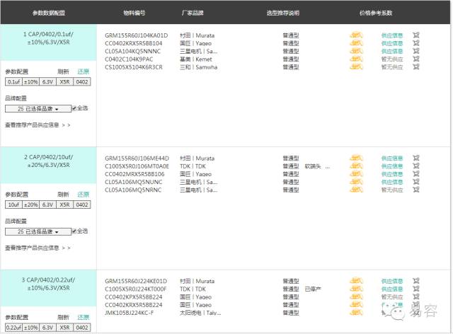Select part number JMK105BJ224KC-F

(x=129, y=313)
